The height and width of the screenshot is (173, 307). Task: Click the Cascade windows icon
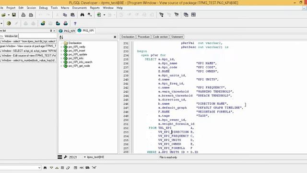(x=186, y=15)
